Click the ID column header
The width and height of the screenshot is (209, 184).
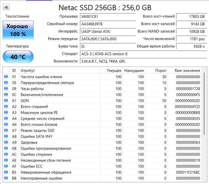[14, 71]
